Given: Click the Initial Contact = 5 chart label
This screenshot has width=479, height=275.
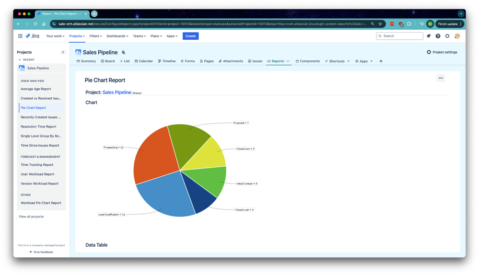Looking at the screenshot, I should (x=247, y=184).
